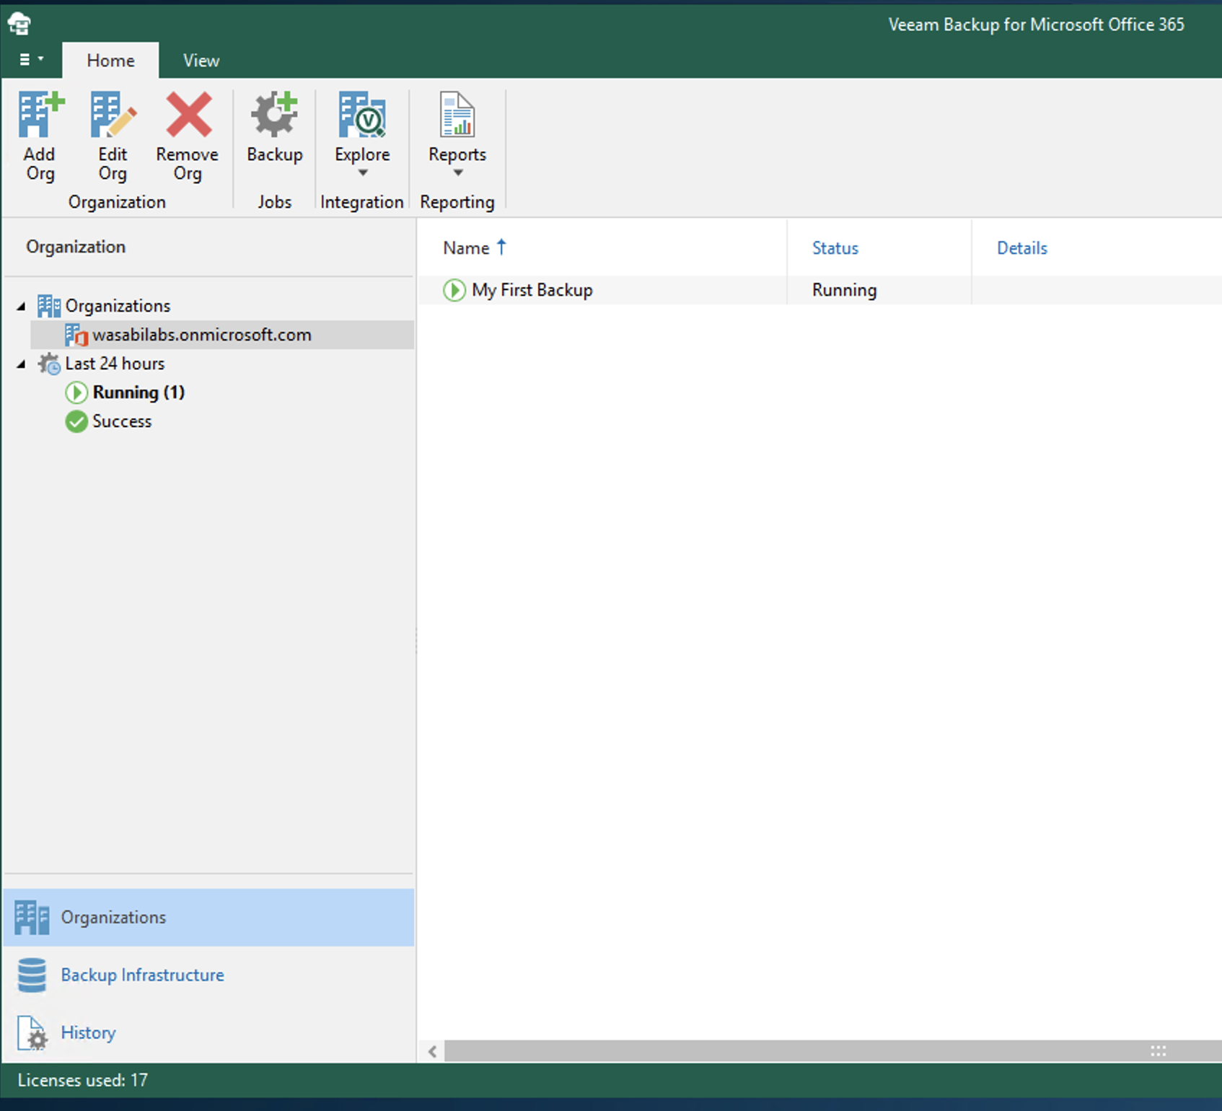Click the Backup gear icon
Screen dimensions: 1222x1111
point(274,114)
